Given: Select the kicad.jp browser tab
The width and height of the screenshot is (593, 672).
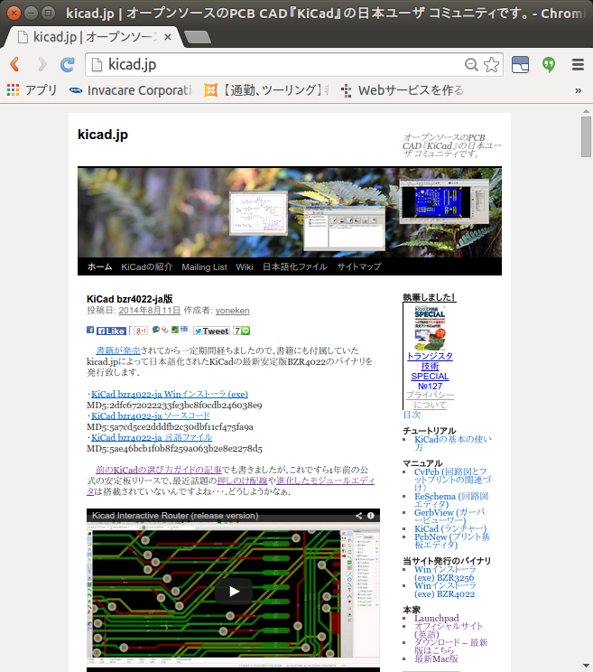Looking at the screenshot, I should coord(92,37).
